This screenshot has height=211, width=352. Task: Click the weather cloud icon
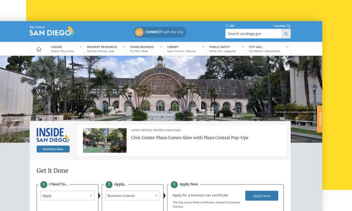pos(227,26)
